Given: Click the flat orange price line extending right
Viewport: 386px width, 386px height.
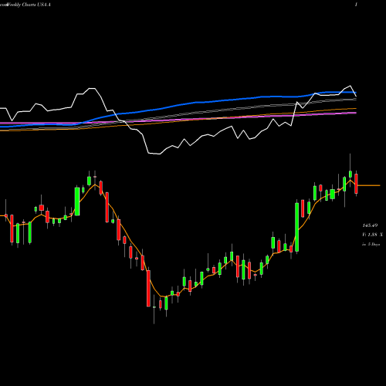Looking at the screenshot, I should [369, 185].
